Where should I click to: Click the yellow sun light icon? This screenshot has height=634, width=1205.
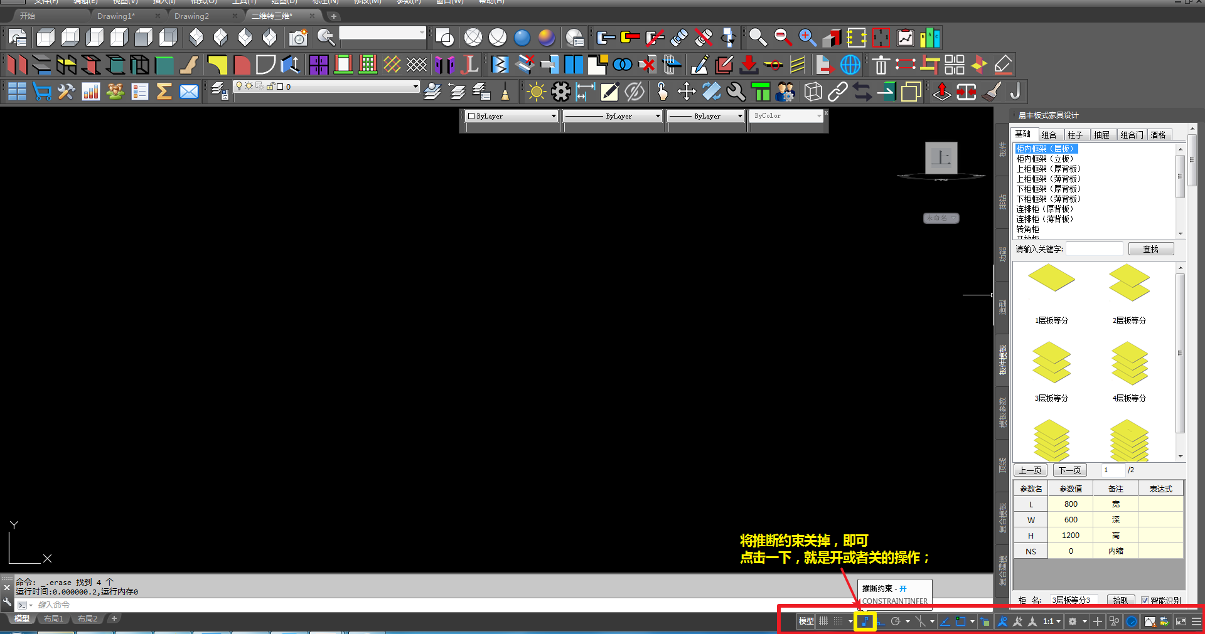[537, 92]
